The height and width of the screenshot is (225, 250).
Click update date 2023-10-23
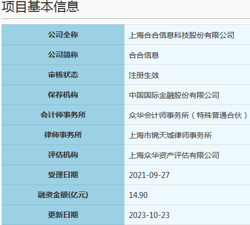tap(149, 215)
